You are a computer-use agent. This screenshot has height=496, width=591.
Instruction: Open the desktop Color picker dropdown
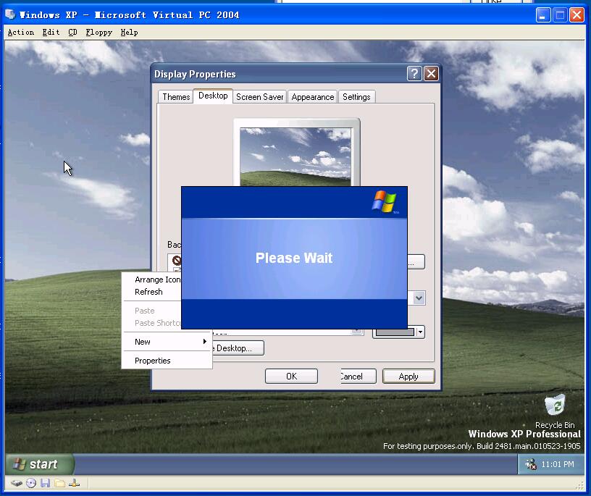(x=399, y=332)
